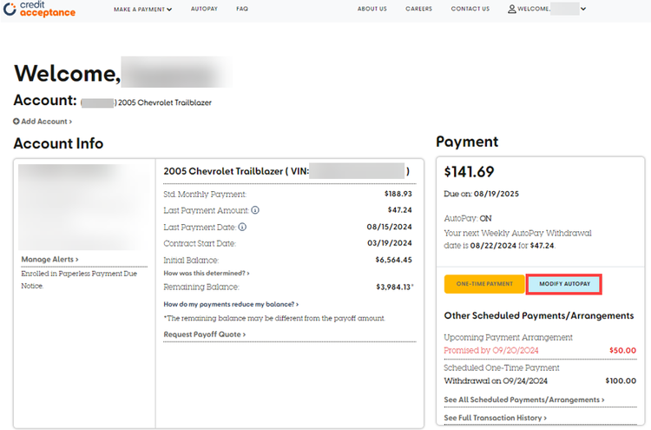This screenshot has height=430, width=651.
Task: Open the About Us page
Action: pyautogui.click(x=372, y=10)
